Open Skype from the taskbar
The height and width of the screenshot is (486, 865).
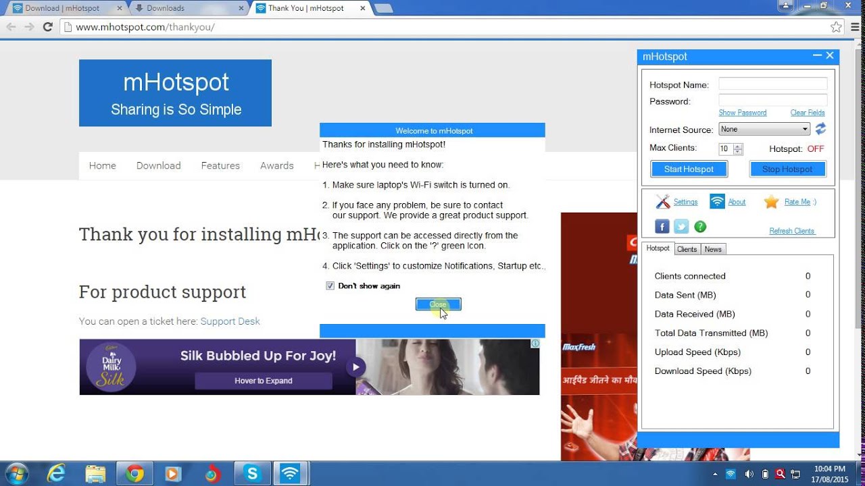pos(252,474)
